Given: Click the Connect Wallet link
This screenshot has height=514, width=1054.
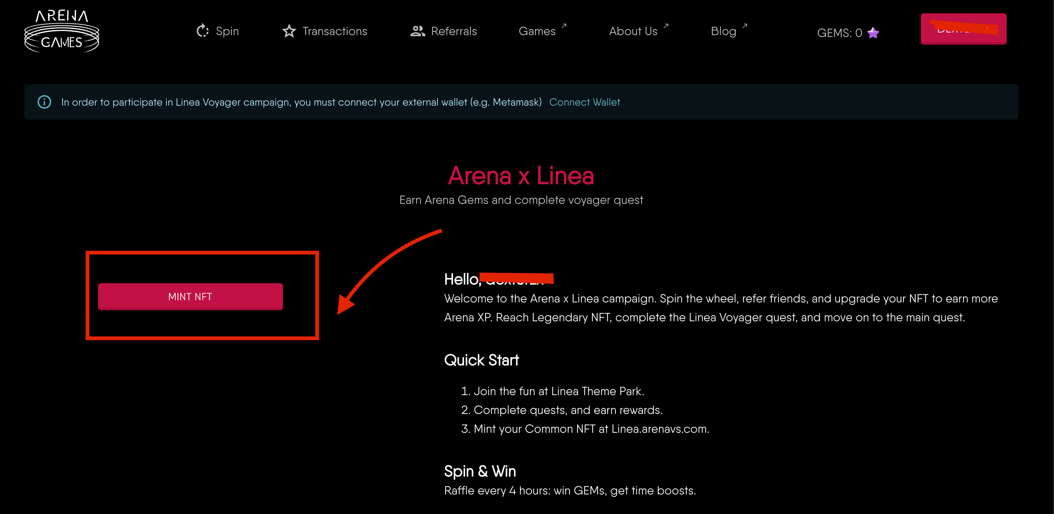Looking at the screenshot, I should (584, 102).
